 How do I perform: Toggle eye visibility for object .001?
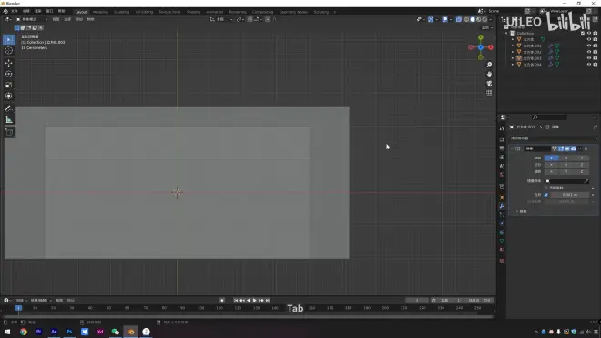589,46
